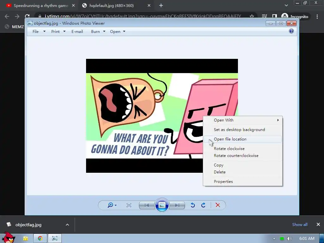324x243 pixels.
Task: Click the actual size fit icon
Action: 129,205
